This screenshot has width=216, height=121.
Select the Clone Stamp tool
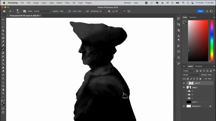3,53
